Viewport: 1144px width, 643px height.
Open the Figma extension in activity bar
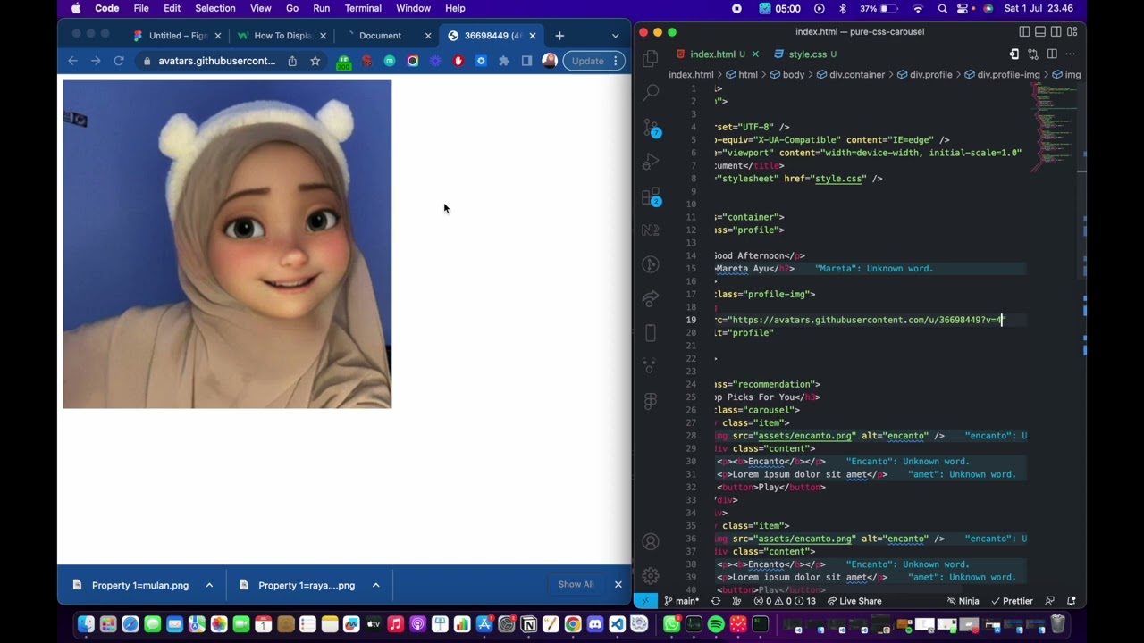coord(651,402)
